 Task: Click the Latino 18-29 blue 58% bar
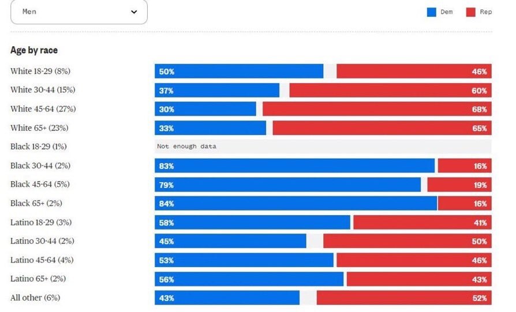[x=252, y=223]
